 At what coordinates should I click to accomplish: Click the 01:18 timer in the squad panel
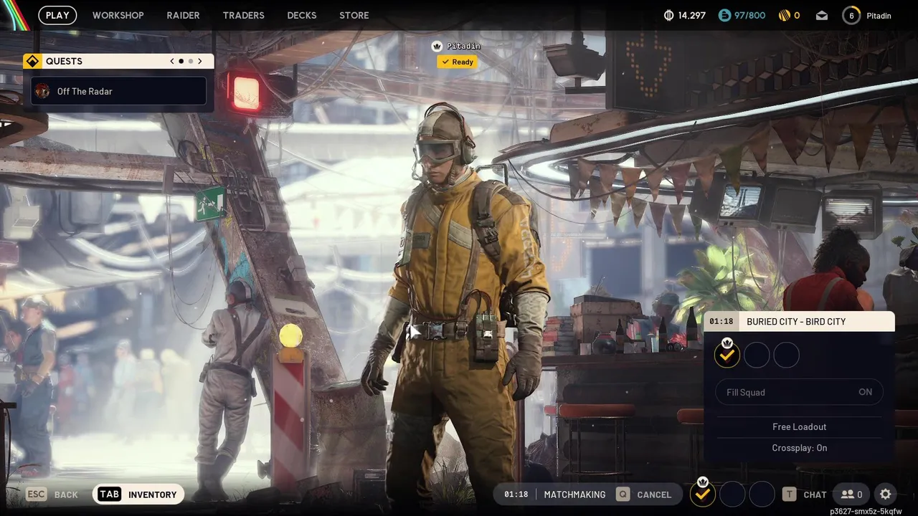[x=721, y=322]
